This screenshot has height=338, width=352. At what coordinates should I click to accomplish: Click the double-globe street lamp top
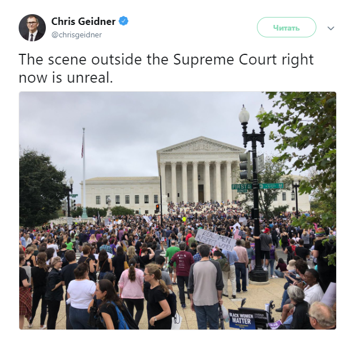point(252,115)
